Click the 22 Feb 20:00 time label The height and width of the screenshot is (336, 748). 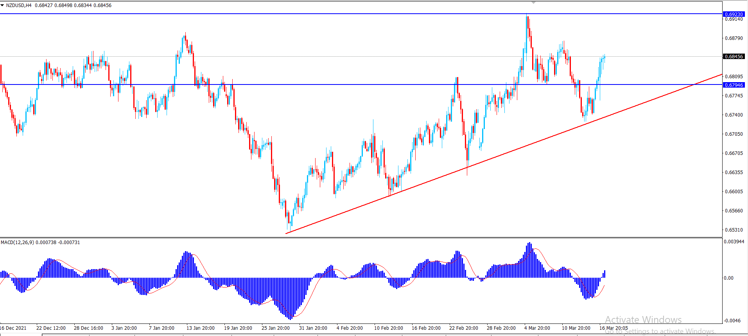pos(463,328)
